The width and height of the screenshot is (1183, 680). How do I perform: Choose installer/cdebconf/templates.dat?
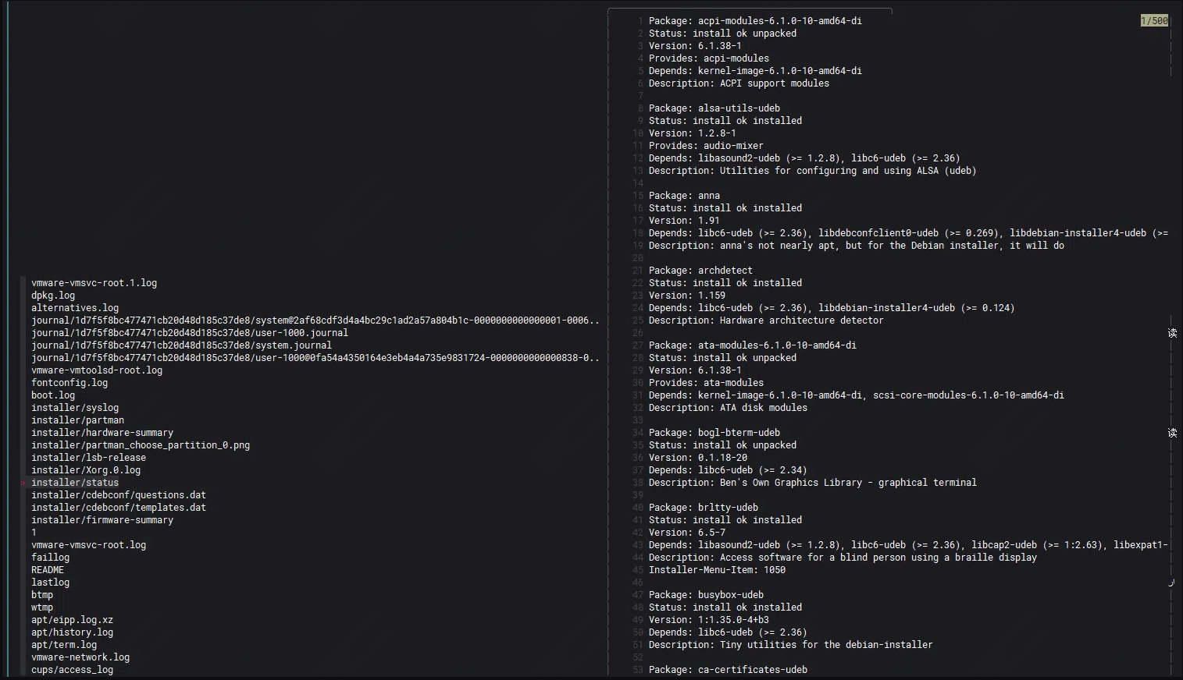(x=119, y=508)
